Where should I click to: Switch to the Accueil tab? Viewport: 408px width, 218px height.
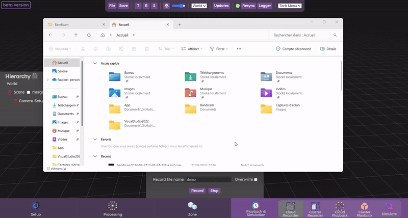pyautogui.click(x=141, y=24)
